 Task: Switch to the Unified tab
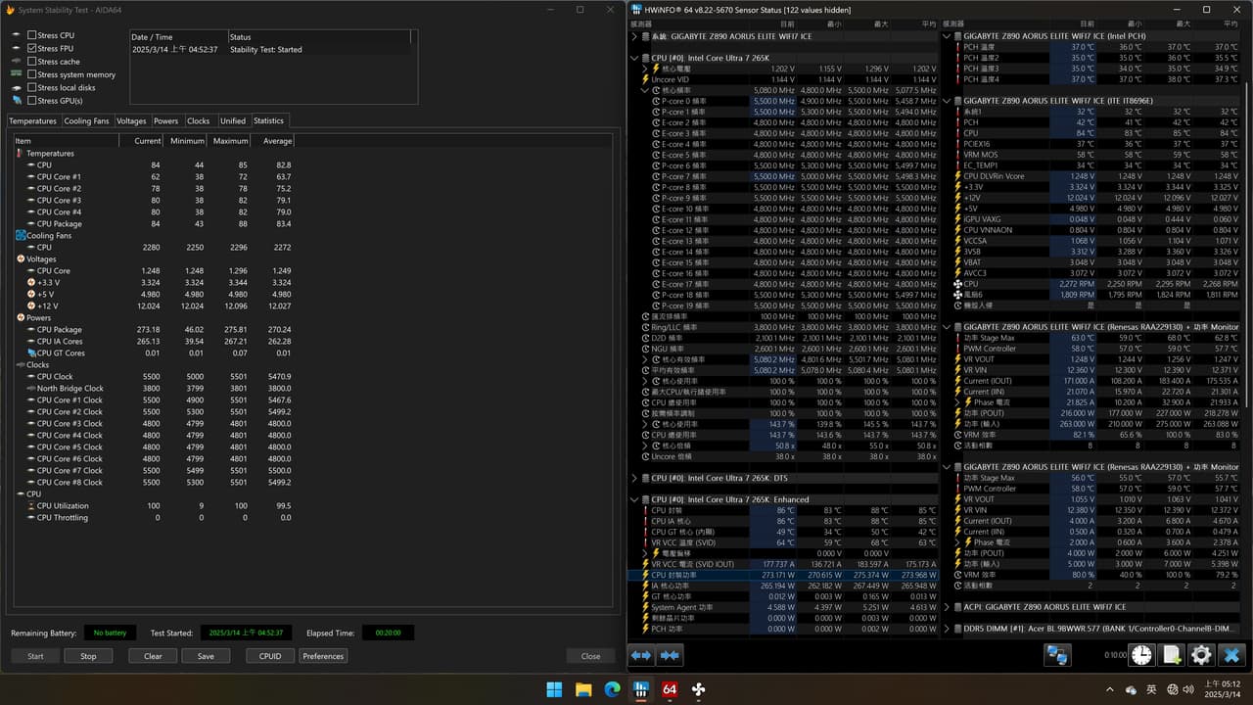233,121
